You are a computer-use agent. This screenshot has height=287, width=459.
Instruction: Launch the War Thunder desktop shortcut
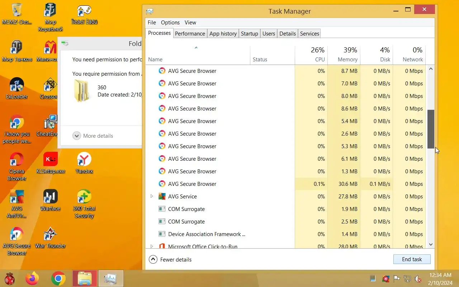click(x=50, y=238)
